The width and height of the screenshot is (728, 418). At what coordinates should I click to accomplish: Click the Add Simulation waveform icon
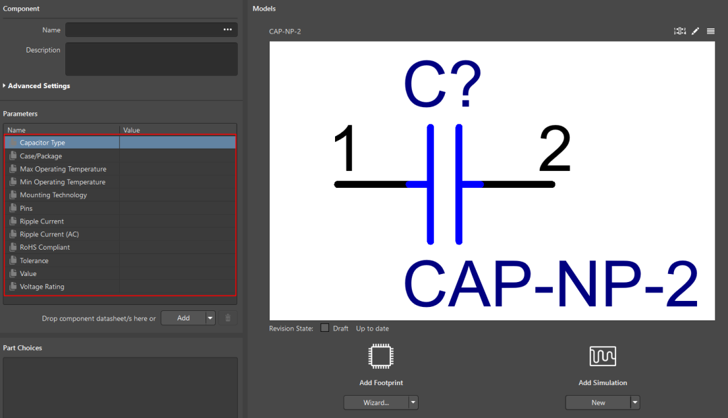(x=603, y=356)
